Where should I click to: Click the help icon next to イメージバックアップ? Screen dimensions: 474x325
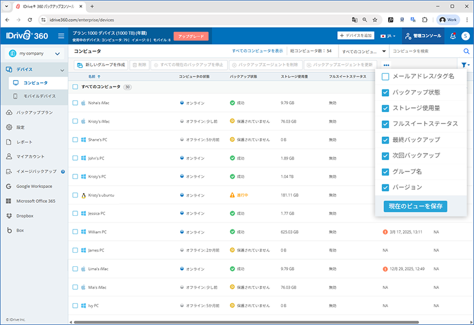coord(63,171)
